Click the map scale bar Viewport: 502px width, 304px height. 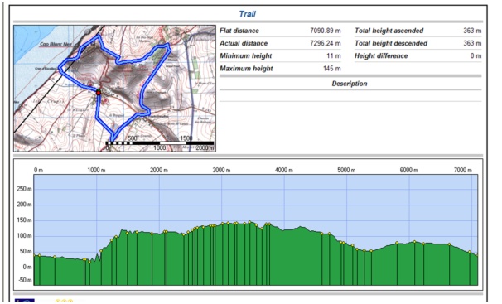160,143
